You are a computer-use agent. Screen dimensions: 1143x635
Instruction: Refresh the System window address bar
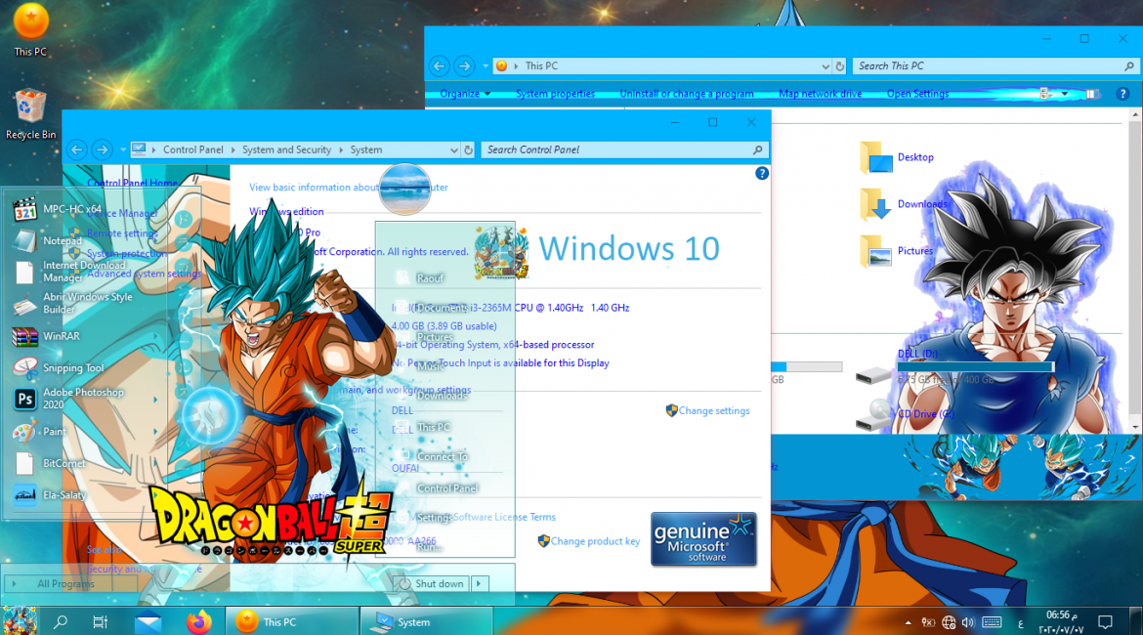pos(468,149)
